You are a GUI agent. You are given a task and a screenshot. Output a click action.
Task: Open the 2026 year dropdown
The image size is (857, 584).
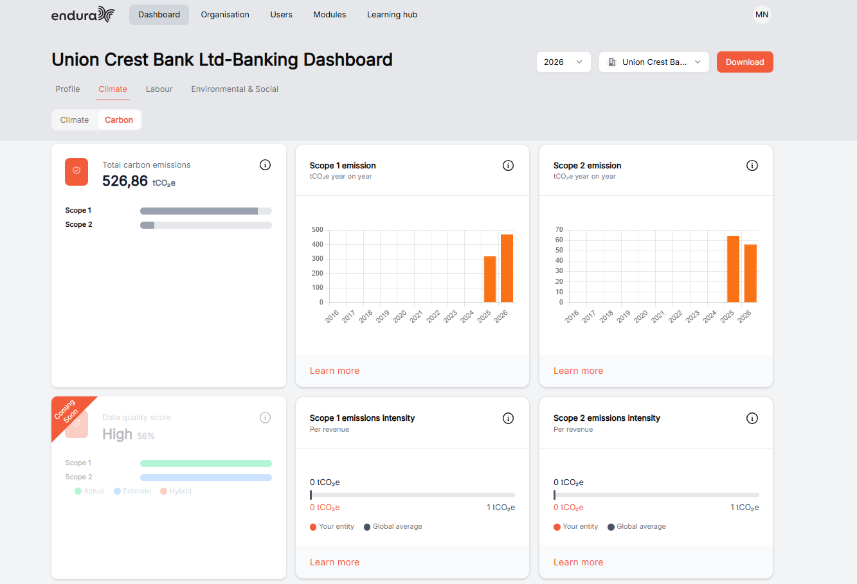click(563, 62)
